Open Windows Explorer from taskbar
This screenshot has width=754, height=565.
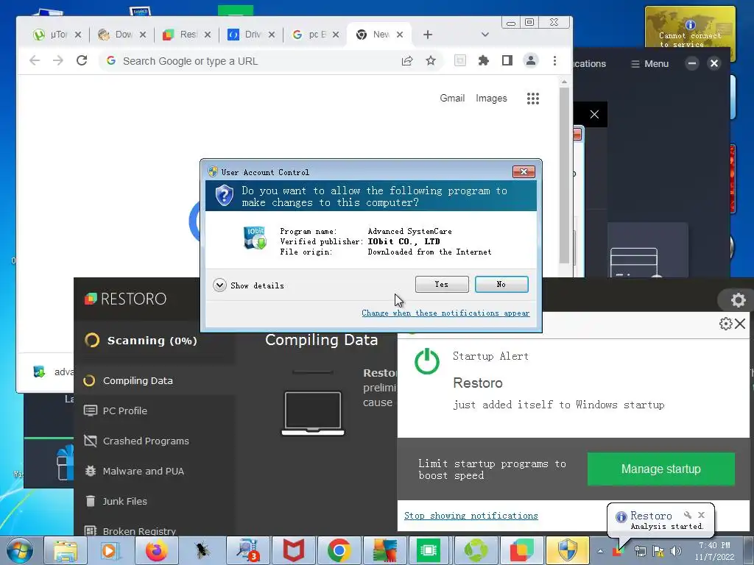point(65,550)
